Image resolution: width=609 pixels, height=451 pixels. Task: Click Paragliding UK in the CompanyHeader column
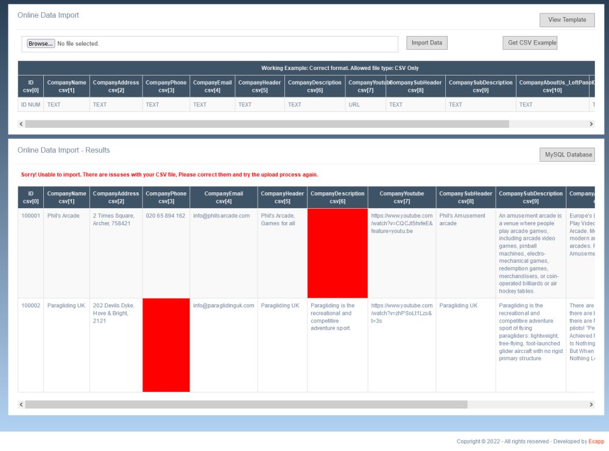point(280,306)
